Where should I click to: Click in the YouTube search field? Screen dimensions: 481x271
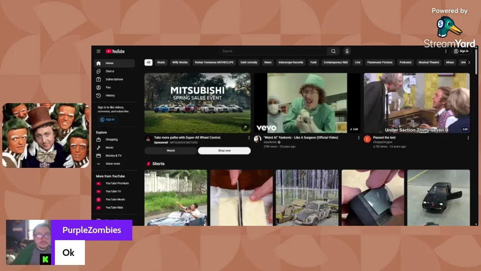tap(273, 51)
